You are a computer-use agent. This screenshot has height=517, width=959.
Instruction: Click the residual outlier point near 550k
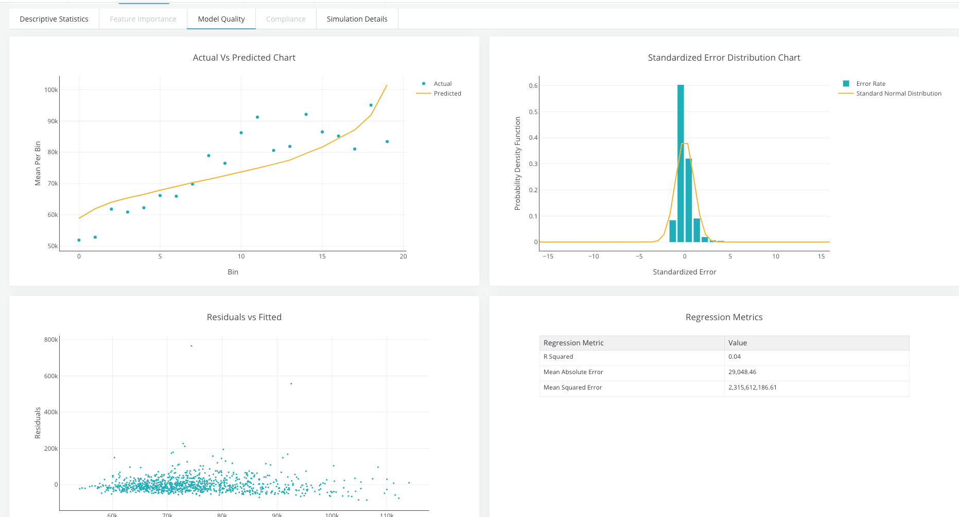(x=291, y=383)
